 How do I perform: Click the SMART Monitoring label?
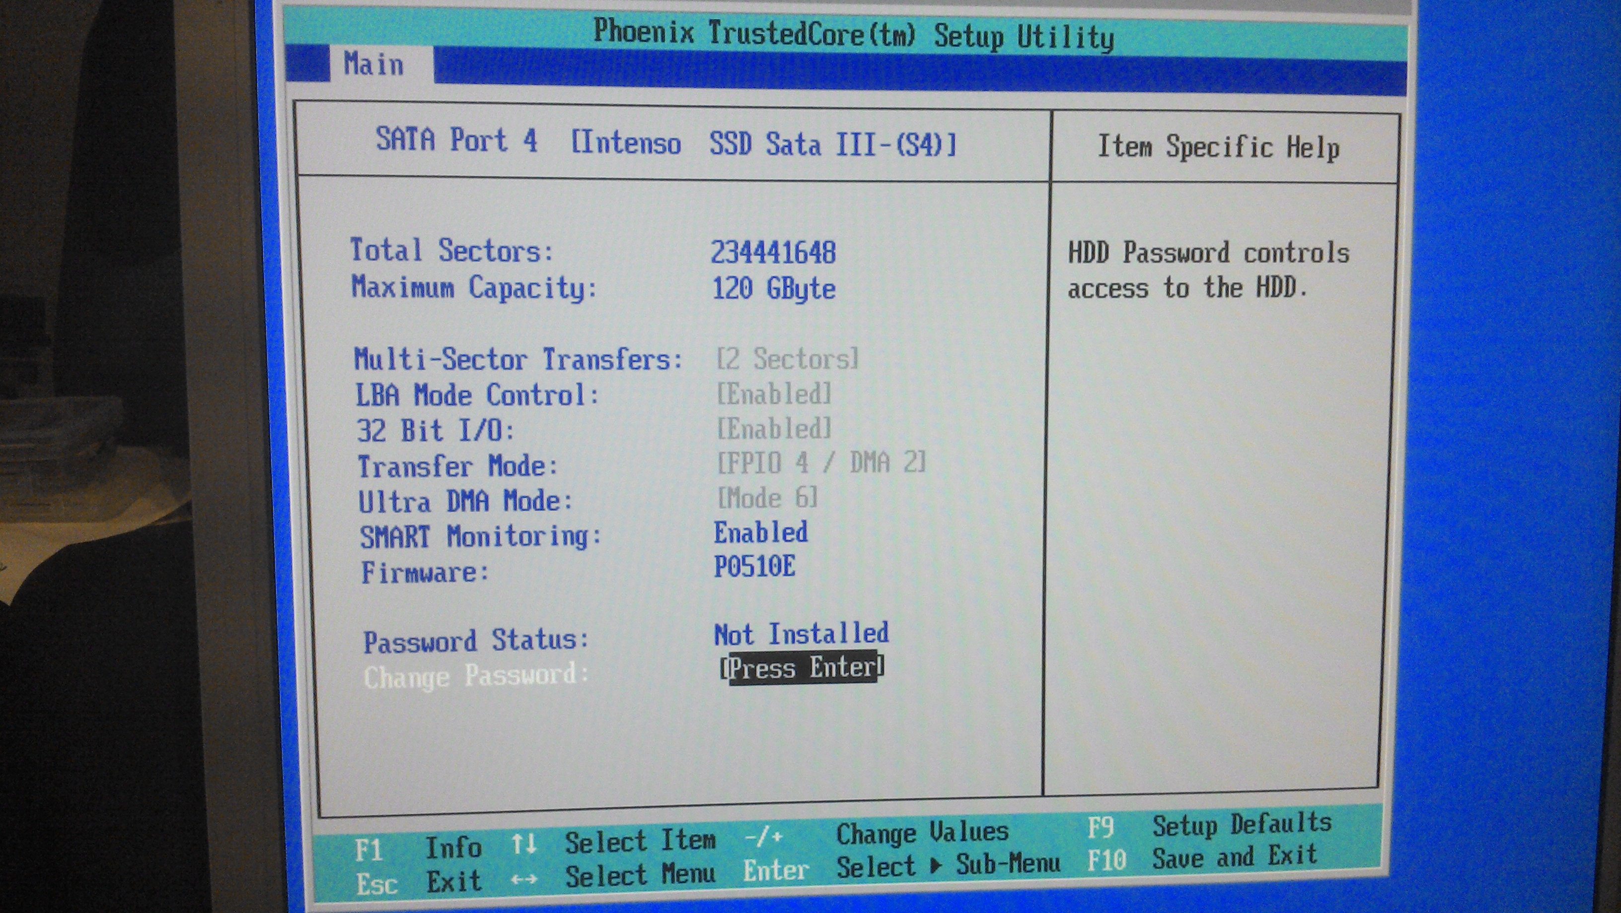coord(481,537)
